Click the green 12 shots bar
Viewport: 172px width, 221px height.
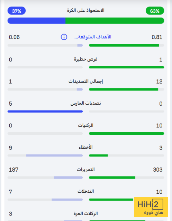[124, 89]
